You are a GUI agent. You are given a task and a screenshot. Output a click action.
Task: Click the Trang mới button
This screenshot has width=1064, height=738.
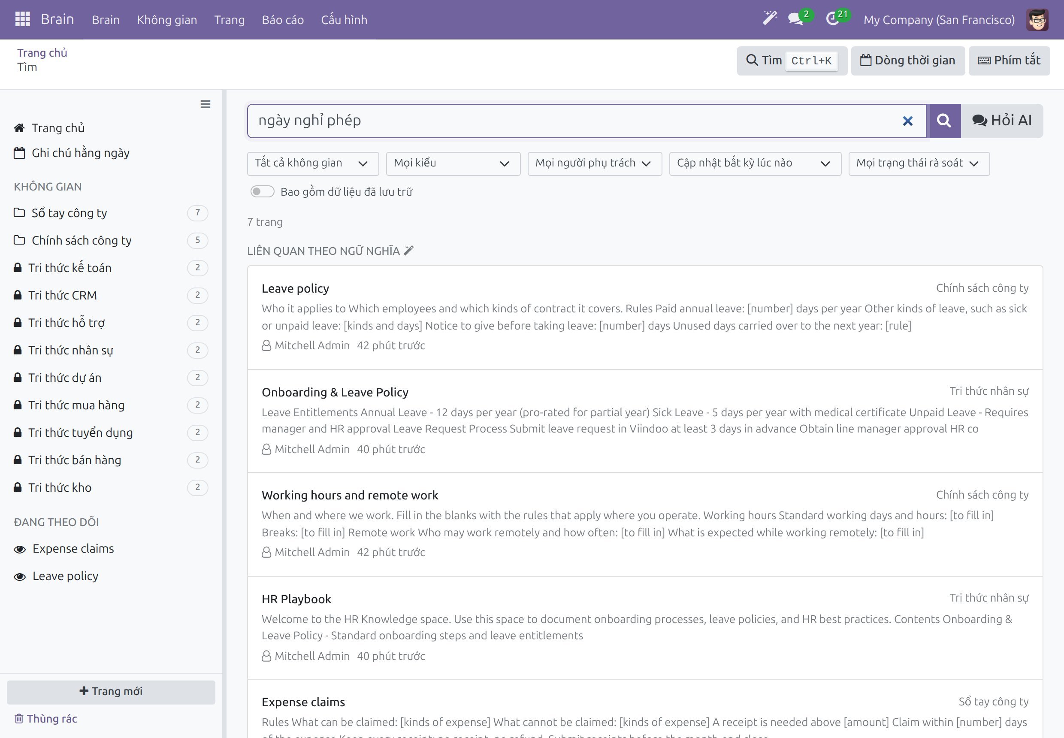coord(111,692)
